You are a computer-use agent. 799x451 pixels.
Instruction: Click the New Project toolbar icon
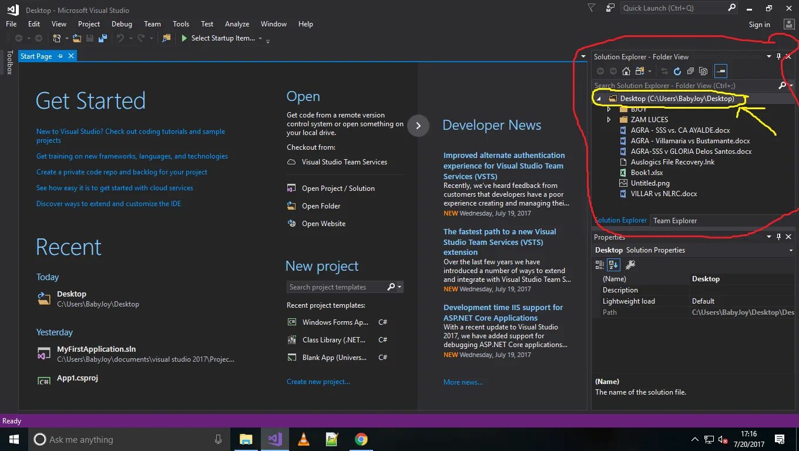[x=56, y=38]
